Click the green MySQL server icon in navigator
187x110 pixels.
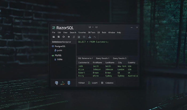pos(53,55)
